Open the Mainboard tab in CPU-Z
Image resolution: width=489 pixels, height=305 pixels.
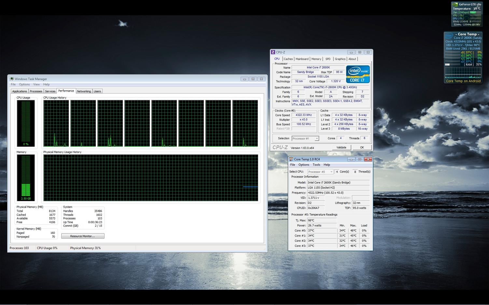[302, 59]
